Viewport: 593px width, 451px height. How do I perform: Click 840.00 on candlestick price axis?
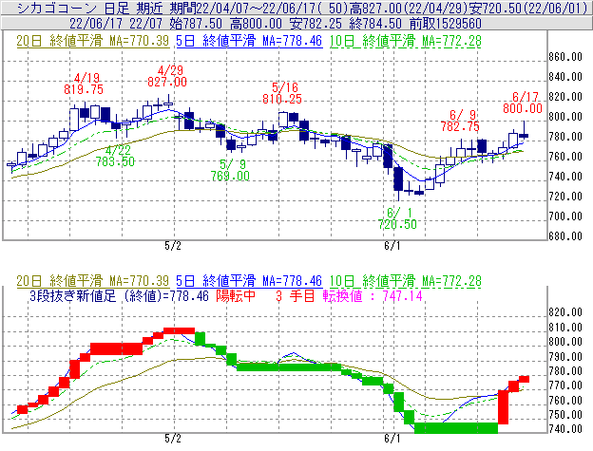click(x=565, y=77)
